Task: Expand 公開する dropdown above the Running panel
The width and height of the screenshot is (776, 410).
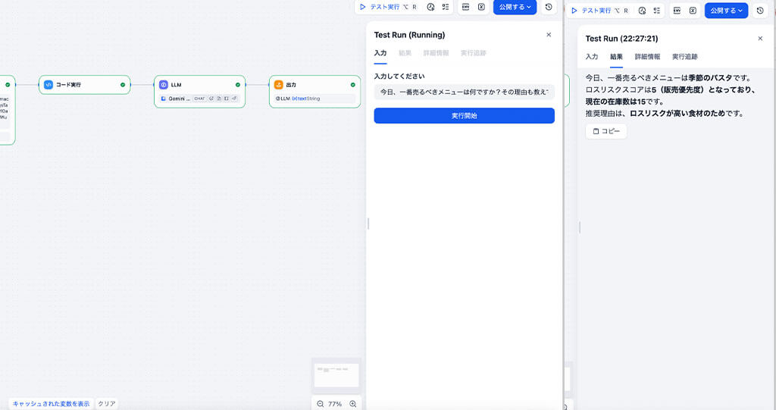Action: 515,8
